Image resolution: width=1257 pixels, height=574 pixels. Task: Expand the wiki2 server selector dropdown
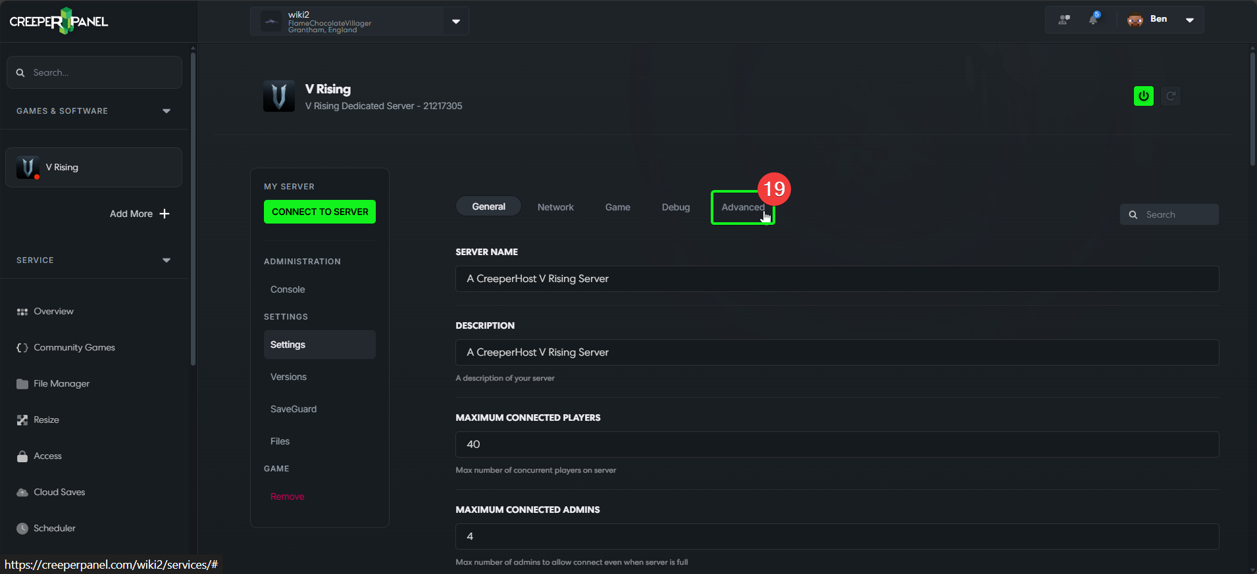456,21
